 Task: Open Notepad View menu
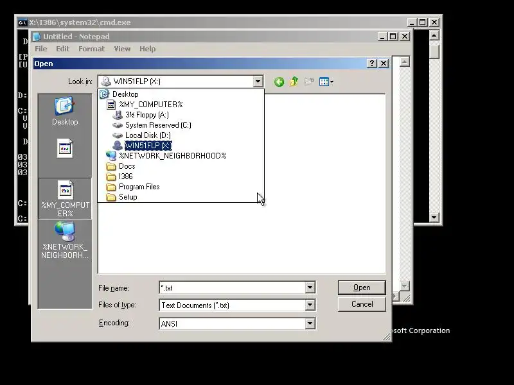pos(122,49)
